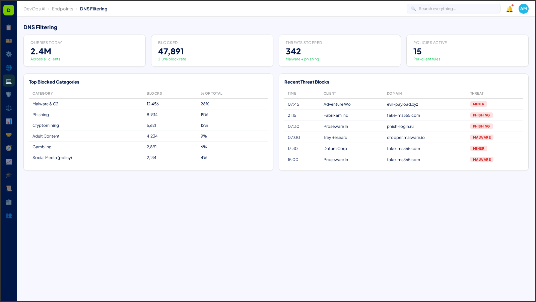Select the graduation cap training icon
Screen dimensions: 536x302
click(9, 175)
